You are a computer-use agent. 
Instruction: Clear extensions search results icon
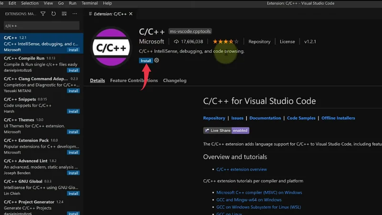point(64,14)
